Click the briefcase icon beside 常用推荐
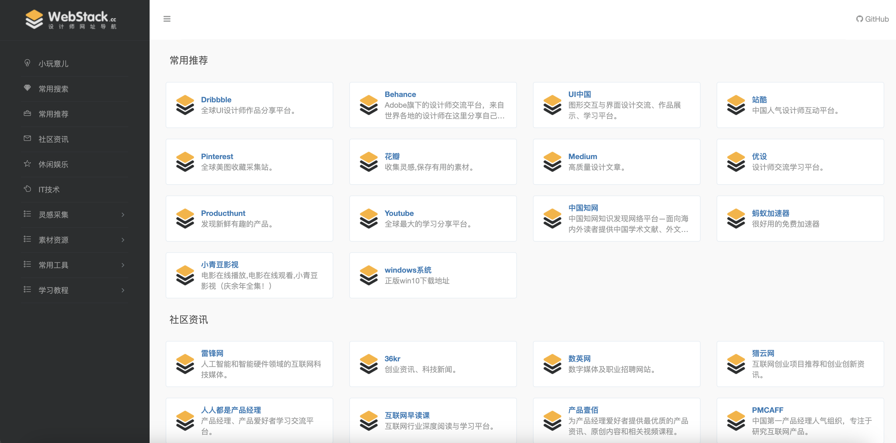 (x=27, y=113)
